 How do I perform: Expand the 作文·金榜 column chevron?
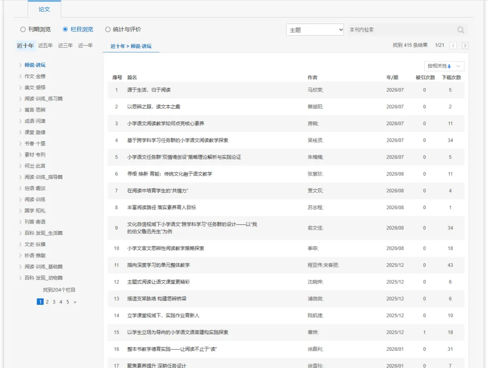[x=20, y=76]
